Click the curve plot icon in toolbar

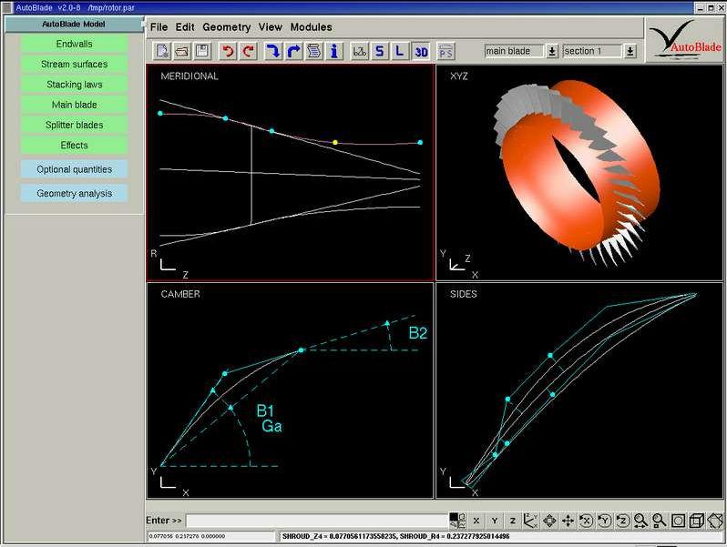click(x=359, y=51)
